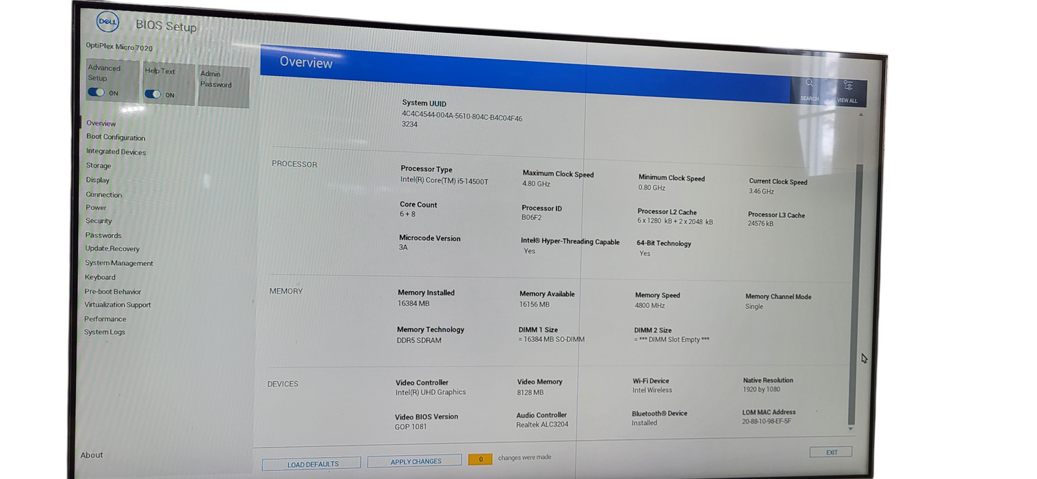Open Virtualization Support section
The image size is (1037, 479).
(118, 305)
